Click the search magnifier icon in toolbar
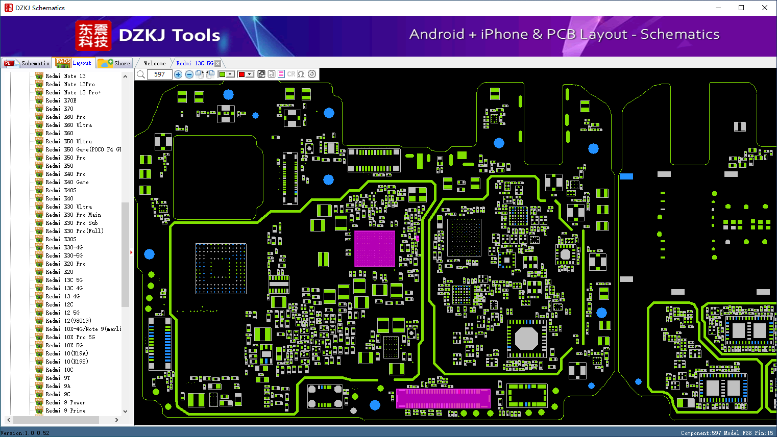This screenshot has height=437, width=777. coord(140,74)
